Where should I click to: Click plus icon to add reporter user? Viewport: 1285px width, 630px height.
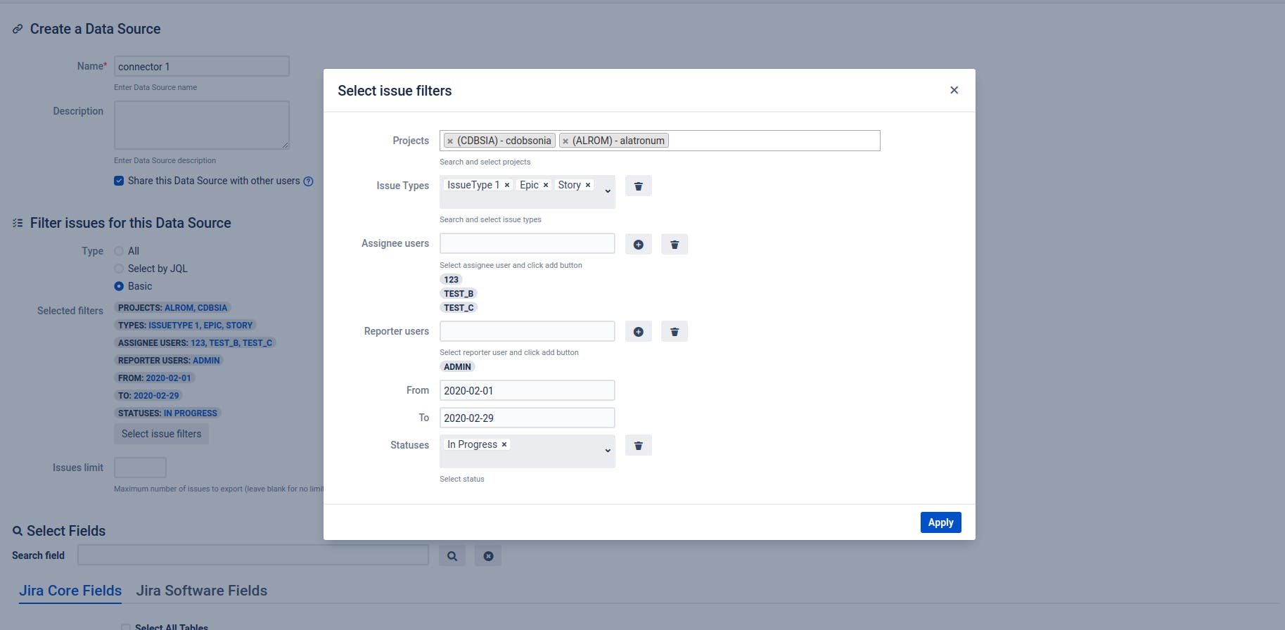639,332
